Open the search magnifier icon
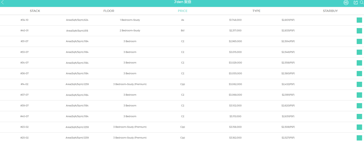Image resolution: width=364 pixels, height=141 pixels. point(361,3)
